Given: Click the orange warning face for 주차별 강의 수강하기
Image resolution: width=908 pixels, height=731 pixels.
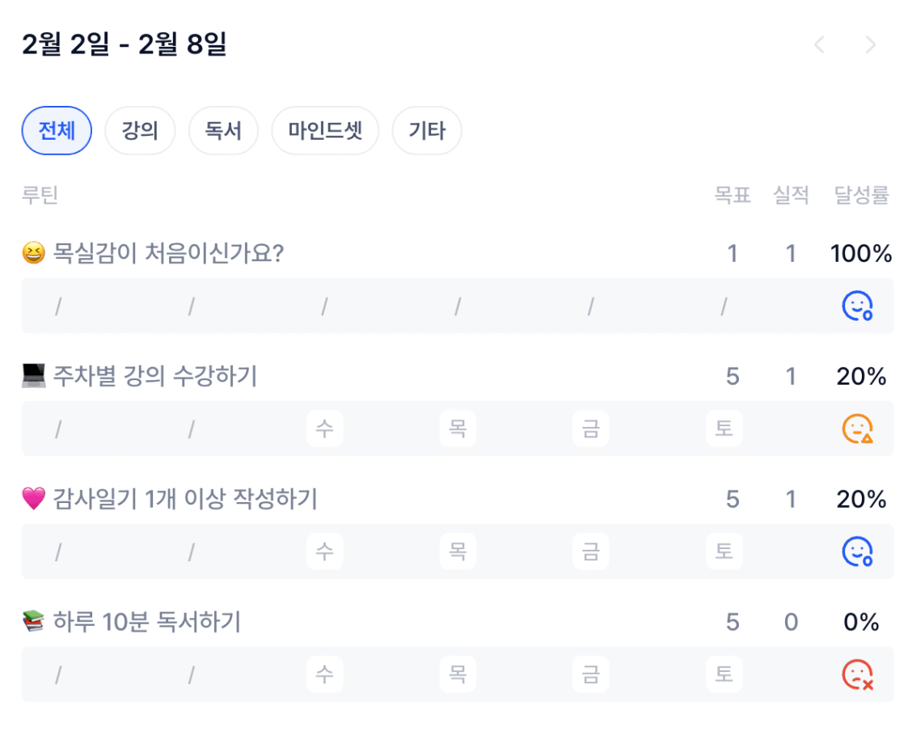Looking at the screenshot, I should pos(857,429).
